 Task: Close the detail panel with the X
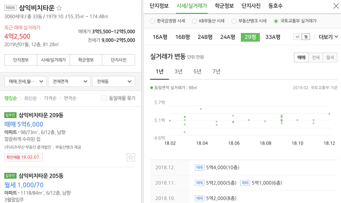tap(336, 6)
